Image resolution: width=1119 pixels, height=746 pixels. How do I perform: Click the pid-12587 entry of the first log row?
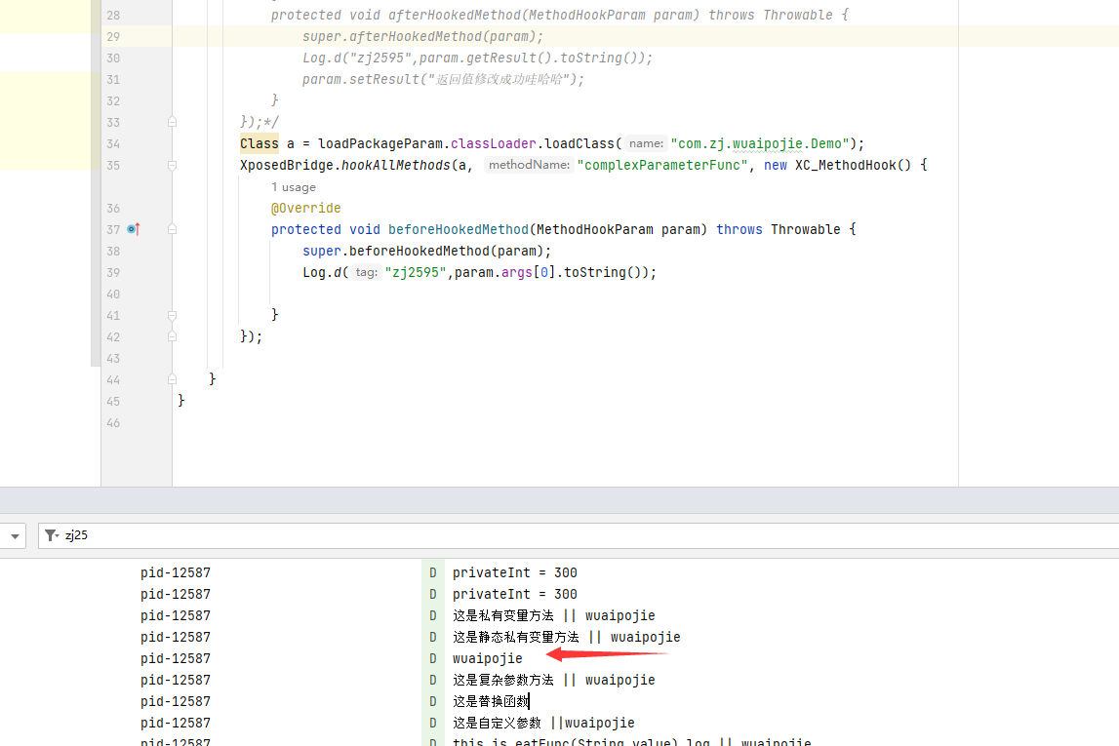pyautogui.click(x=176, y=572)
